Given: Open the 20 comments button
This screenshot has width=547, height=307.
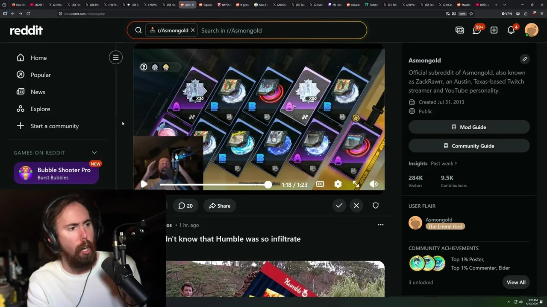Looking at the screenshot, I should (185, 206).
